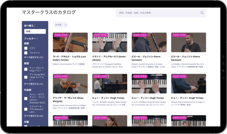The image size is (227, 134).
Task: Click マスタークラス badge on Alissa Margulis card
Action: tap(61, 76)
